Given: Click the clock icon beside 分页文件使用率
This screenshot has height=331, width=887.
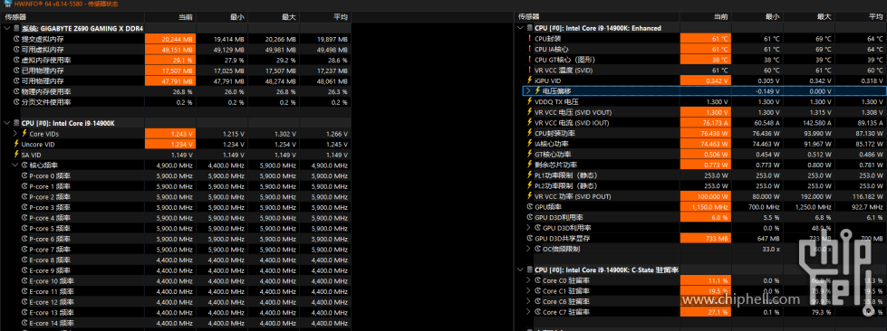Looking at the screenshot, I should pyautogui.click(x=16, y=102).
